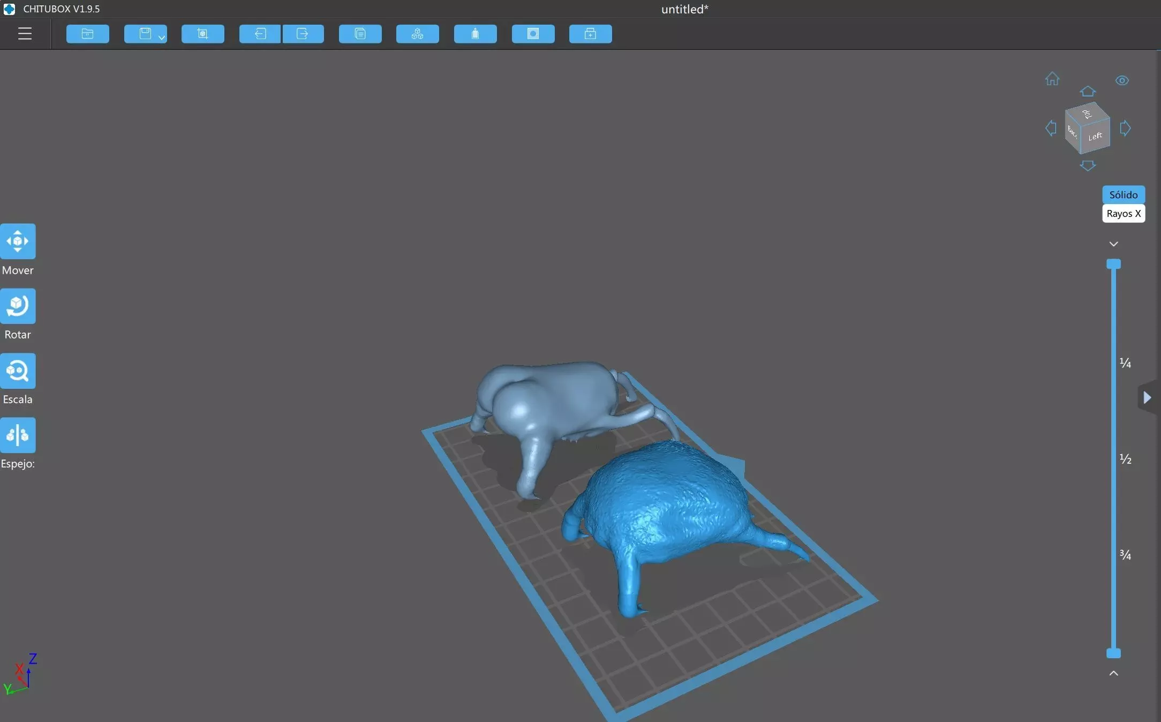This screenshot has width=1161, height=722.
Task: Open the Espejo mirror tool
Action: pos(18,435)
